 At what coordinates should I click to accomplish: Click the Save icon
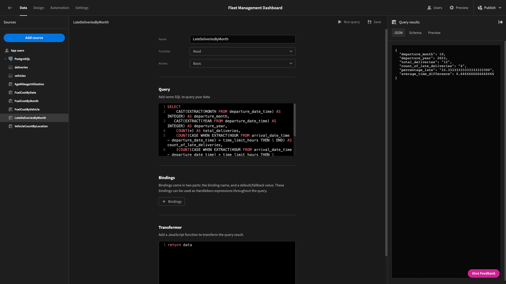(369, 22)
